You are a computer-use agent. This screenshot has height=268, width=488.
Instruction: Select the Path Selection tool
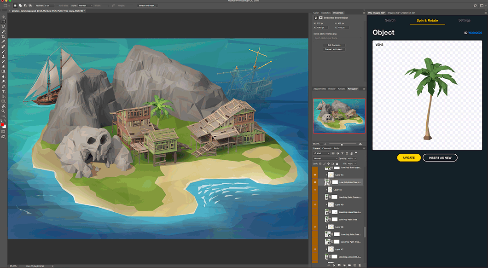pyautogui.click(x=3, y=97)
